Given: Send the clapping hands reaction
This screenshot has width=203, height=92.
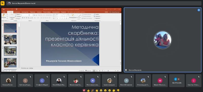Looking at the screenshot, I should [97, 90].
